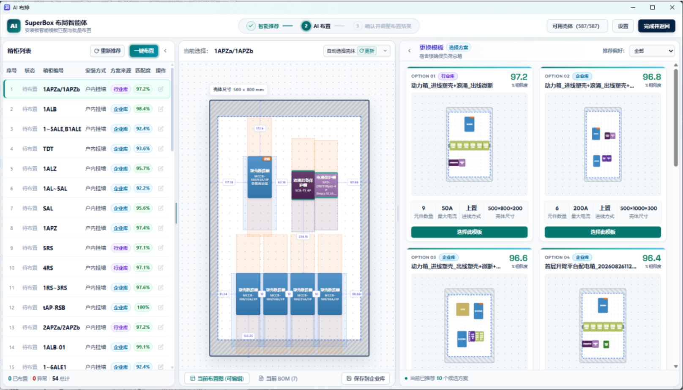Click the edit icon in the 1ALB row
This screenshot has width=683, height=390.
click(x=161, y=109)
